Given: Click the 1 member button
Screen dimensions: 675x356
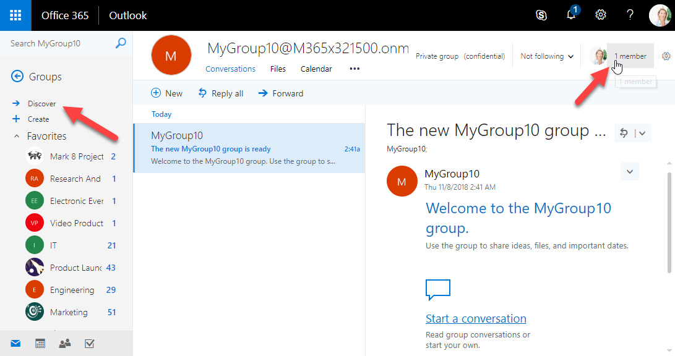Looking at the screenshot, I should (630, 56).
